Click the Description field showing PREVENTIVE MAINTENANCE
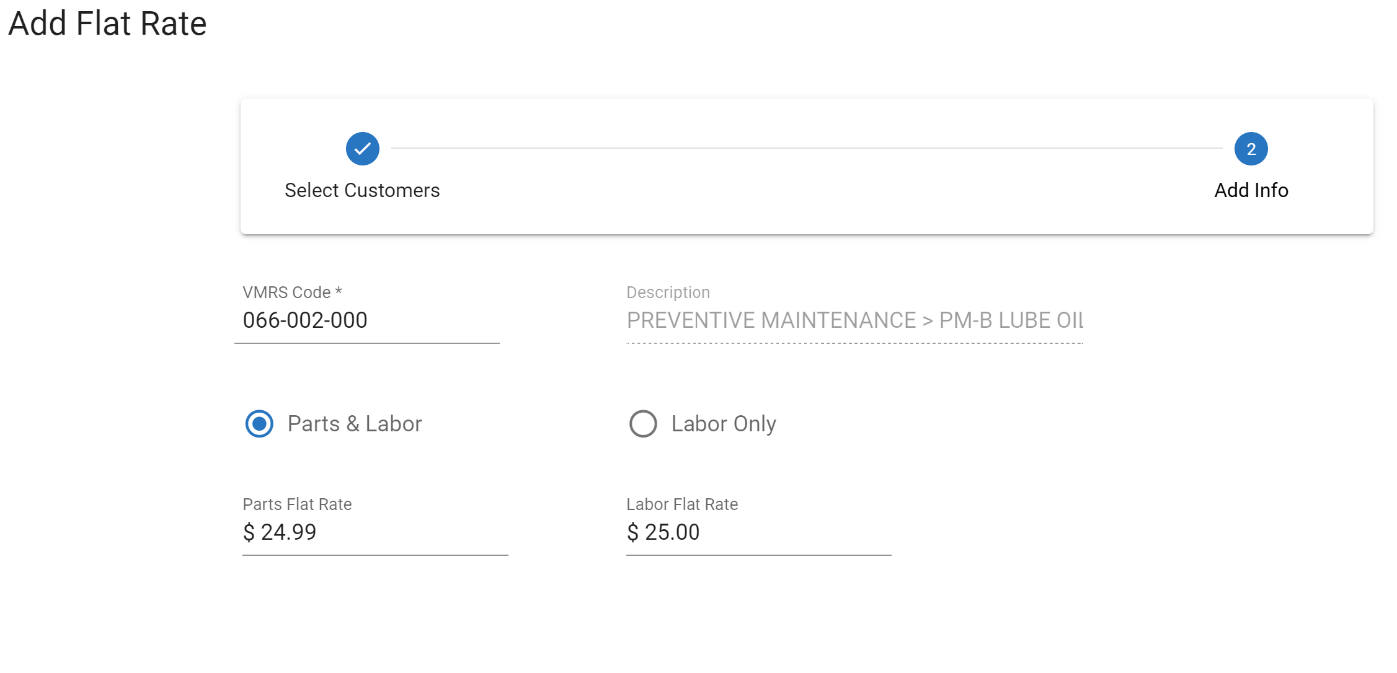The height and width of the screenshot is (673, 1397). click(x=854, y=320)
